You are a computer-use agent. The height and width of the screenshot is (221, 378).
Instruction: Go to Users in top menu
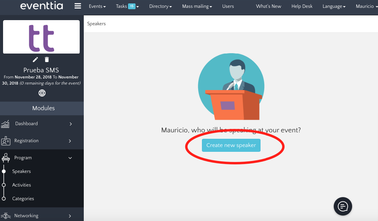pos(228,6)
